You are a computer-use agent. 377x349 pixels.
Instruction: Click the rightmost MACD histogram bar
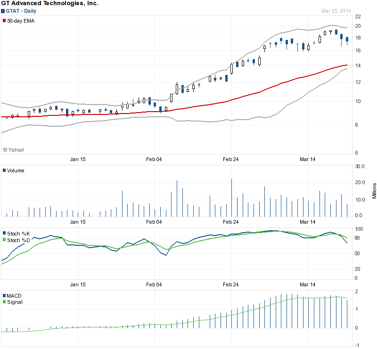click(347, 313)
